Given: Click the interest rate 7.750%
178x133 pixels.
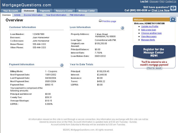Looking at the screenshot, I should pos(98,53).
